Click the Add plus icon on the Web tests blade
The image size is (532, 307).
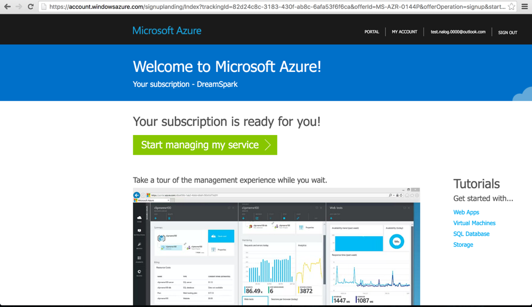[331, 218]
